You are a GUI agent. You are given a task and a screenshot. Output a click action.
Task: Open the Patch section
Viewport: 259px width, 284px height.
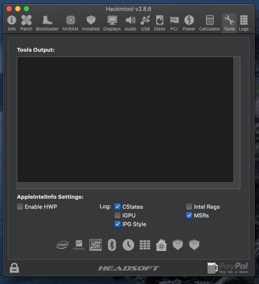coord(26,23)
